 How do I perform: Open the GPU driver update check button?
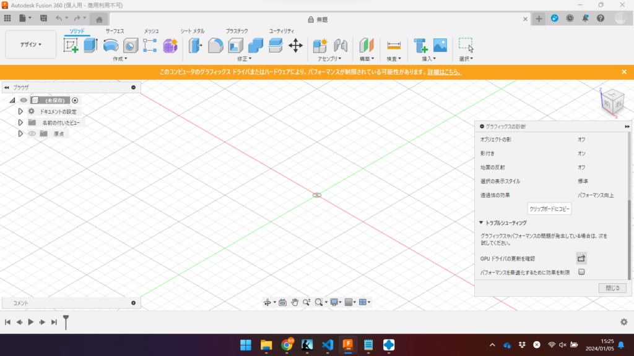tap(581, 258)
